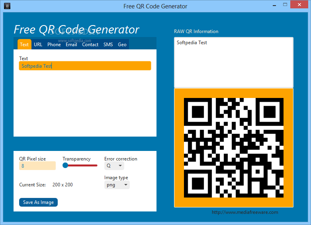The height and width of the screenshot is (225, 311).
Task: Click the Free QR Code Generator heading
Action: click(x=76, y=29)
